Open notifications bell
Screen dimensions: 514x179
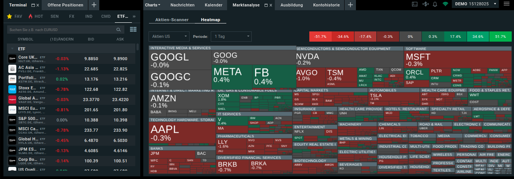click(x=435, y=4)
